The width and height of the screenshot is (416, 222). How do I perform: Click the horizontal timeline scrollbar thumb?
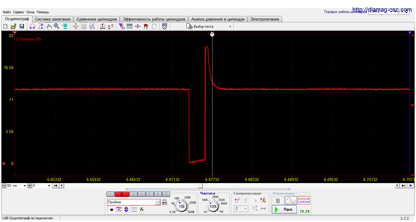[200, 186]
